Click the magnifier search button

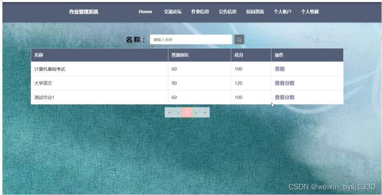(x=239, y=39)
